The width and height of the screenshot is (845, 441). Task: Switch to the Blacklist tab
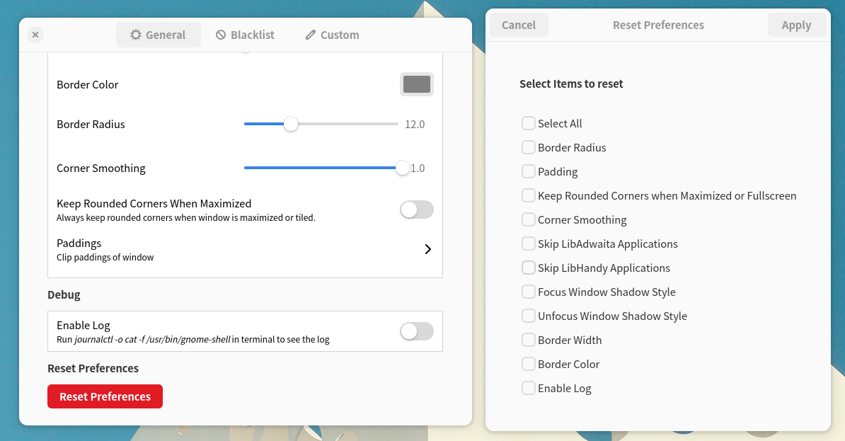coord(245,35)
